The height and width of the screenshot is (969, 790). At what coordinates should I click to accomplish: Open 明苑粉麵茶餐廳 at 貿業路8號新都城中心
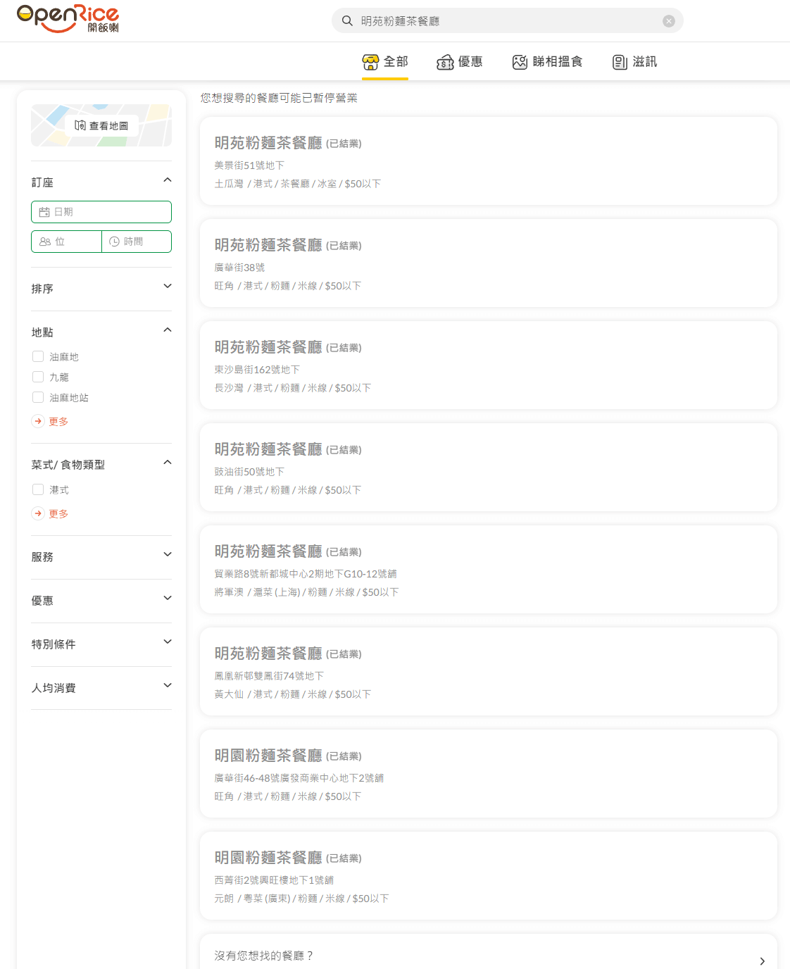click(x=489, y=570)
